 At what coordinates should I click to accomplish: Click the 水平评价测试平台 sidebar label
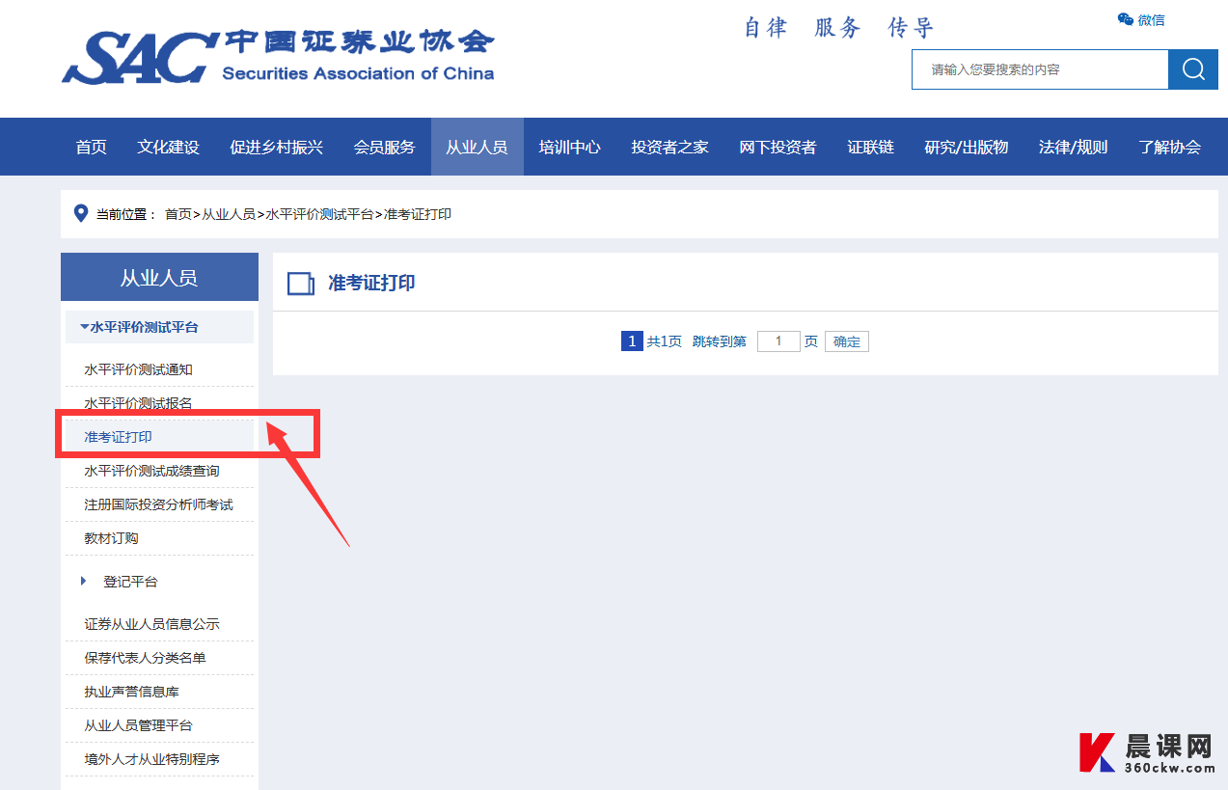coord(145,327)
